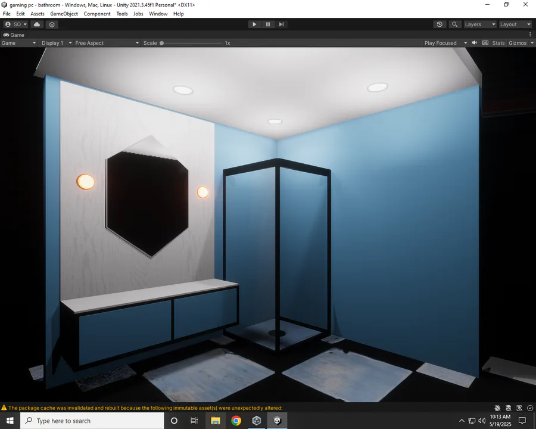
Task: Open the Undo History icon
Action: point(440,24)
